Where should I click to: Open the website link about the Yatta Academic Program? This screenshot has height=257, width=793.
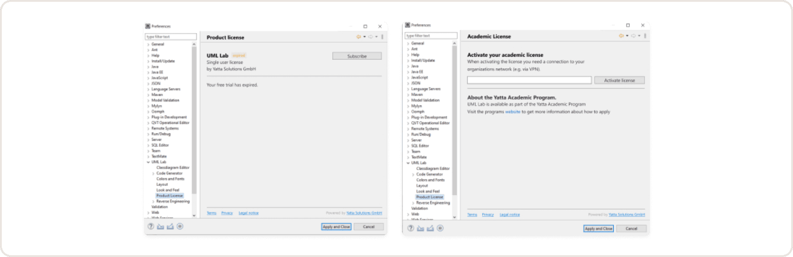coord(512,112)
